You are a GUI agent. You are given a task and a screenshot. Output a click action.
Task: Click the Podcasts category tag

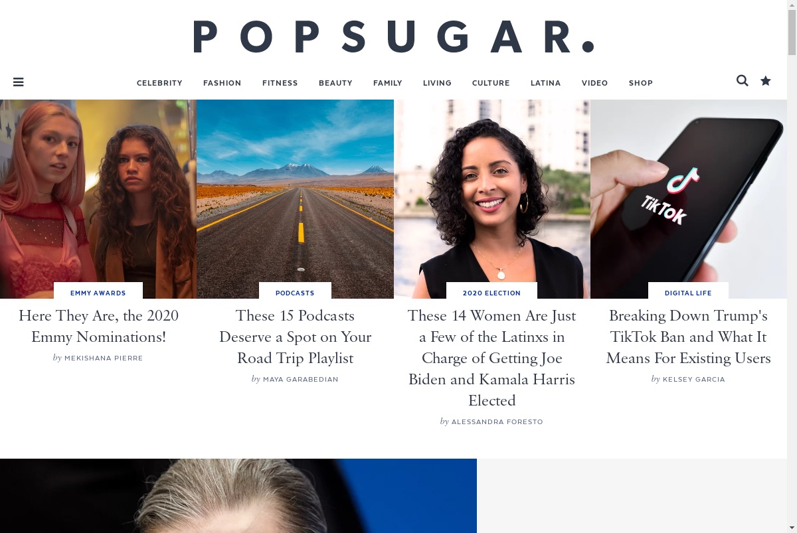tap(295, 293)
